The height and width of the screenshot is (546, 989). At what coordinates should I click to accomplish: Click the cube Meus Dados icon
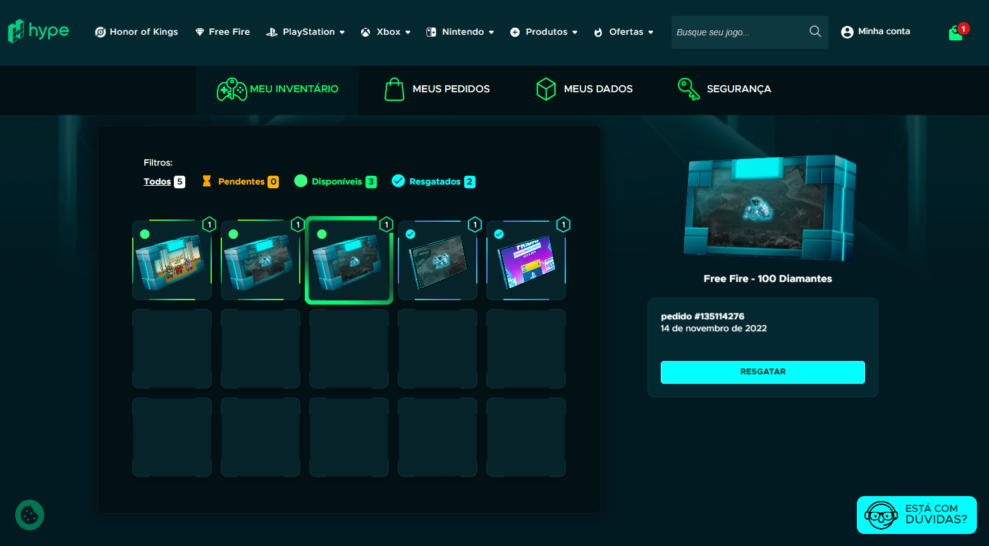tap(546, 89)
